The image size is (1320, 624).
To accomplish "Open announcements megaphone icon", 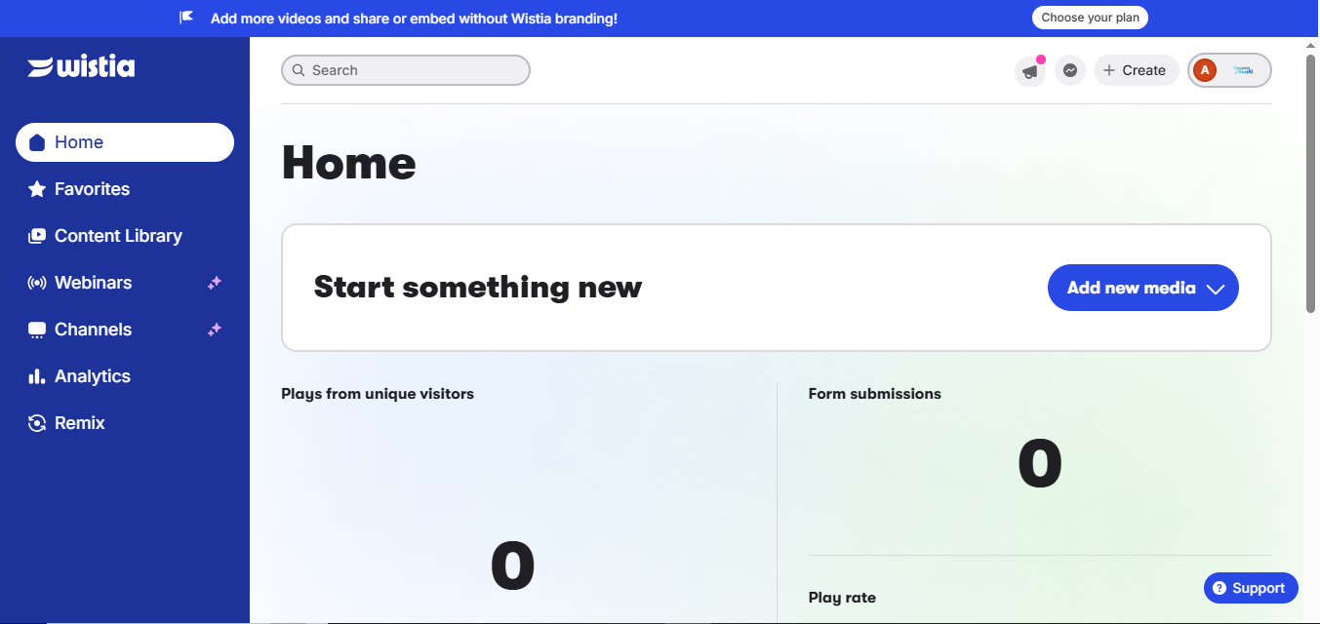I will point(1030,71).
